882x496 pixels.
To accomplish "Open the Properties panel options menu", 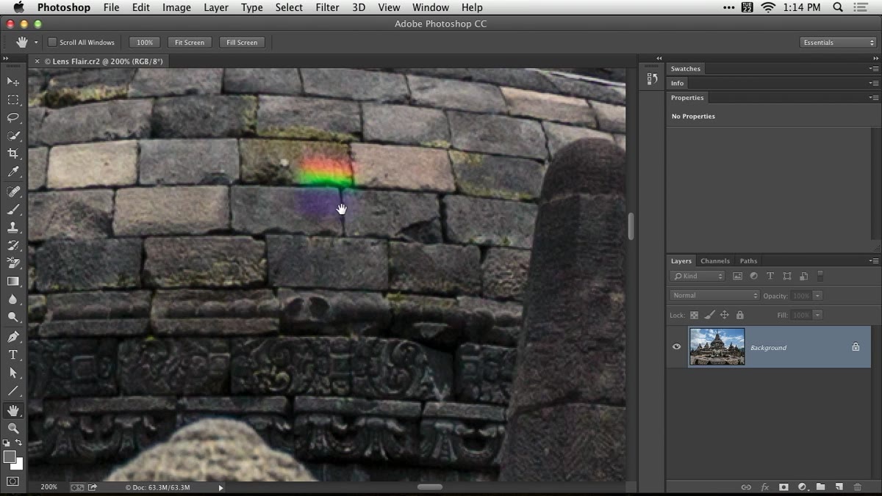I will (x=873, y=98).
